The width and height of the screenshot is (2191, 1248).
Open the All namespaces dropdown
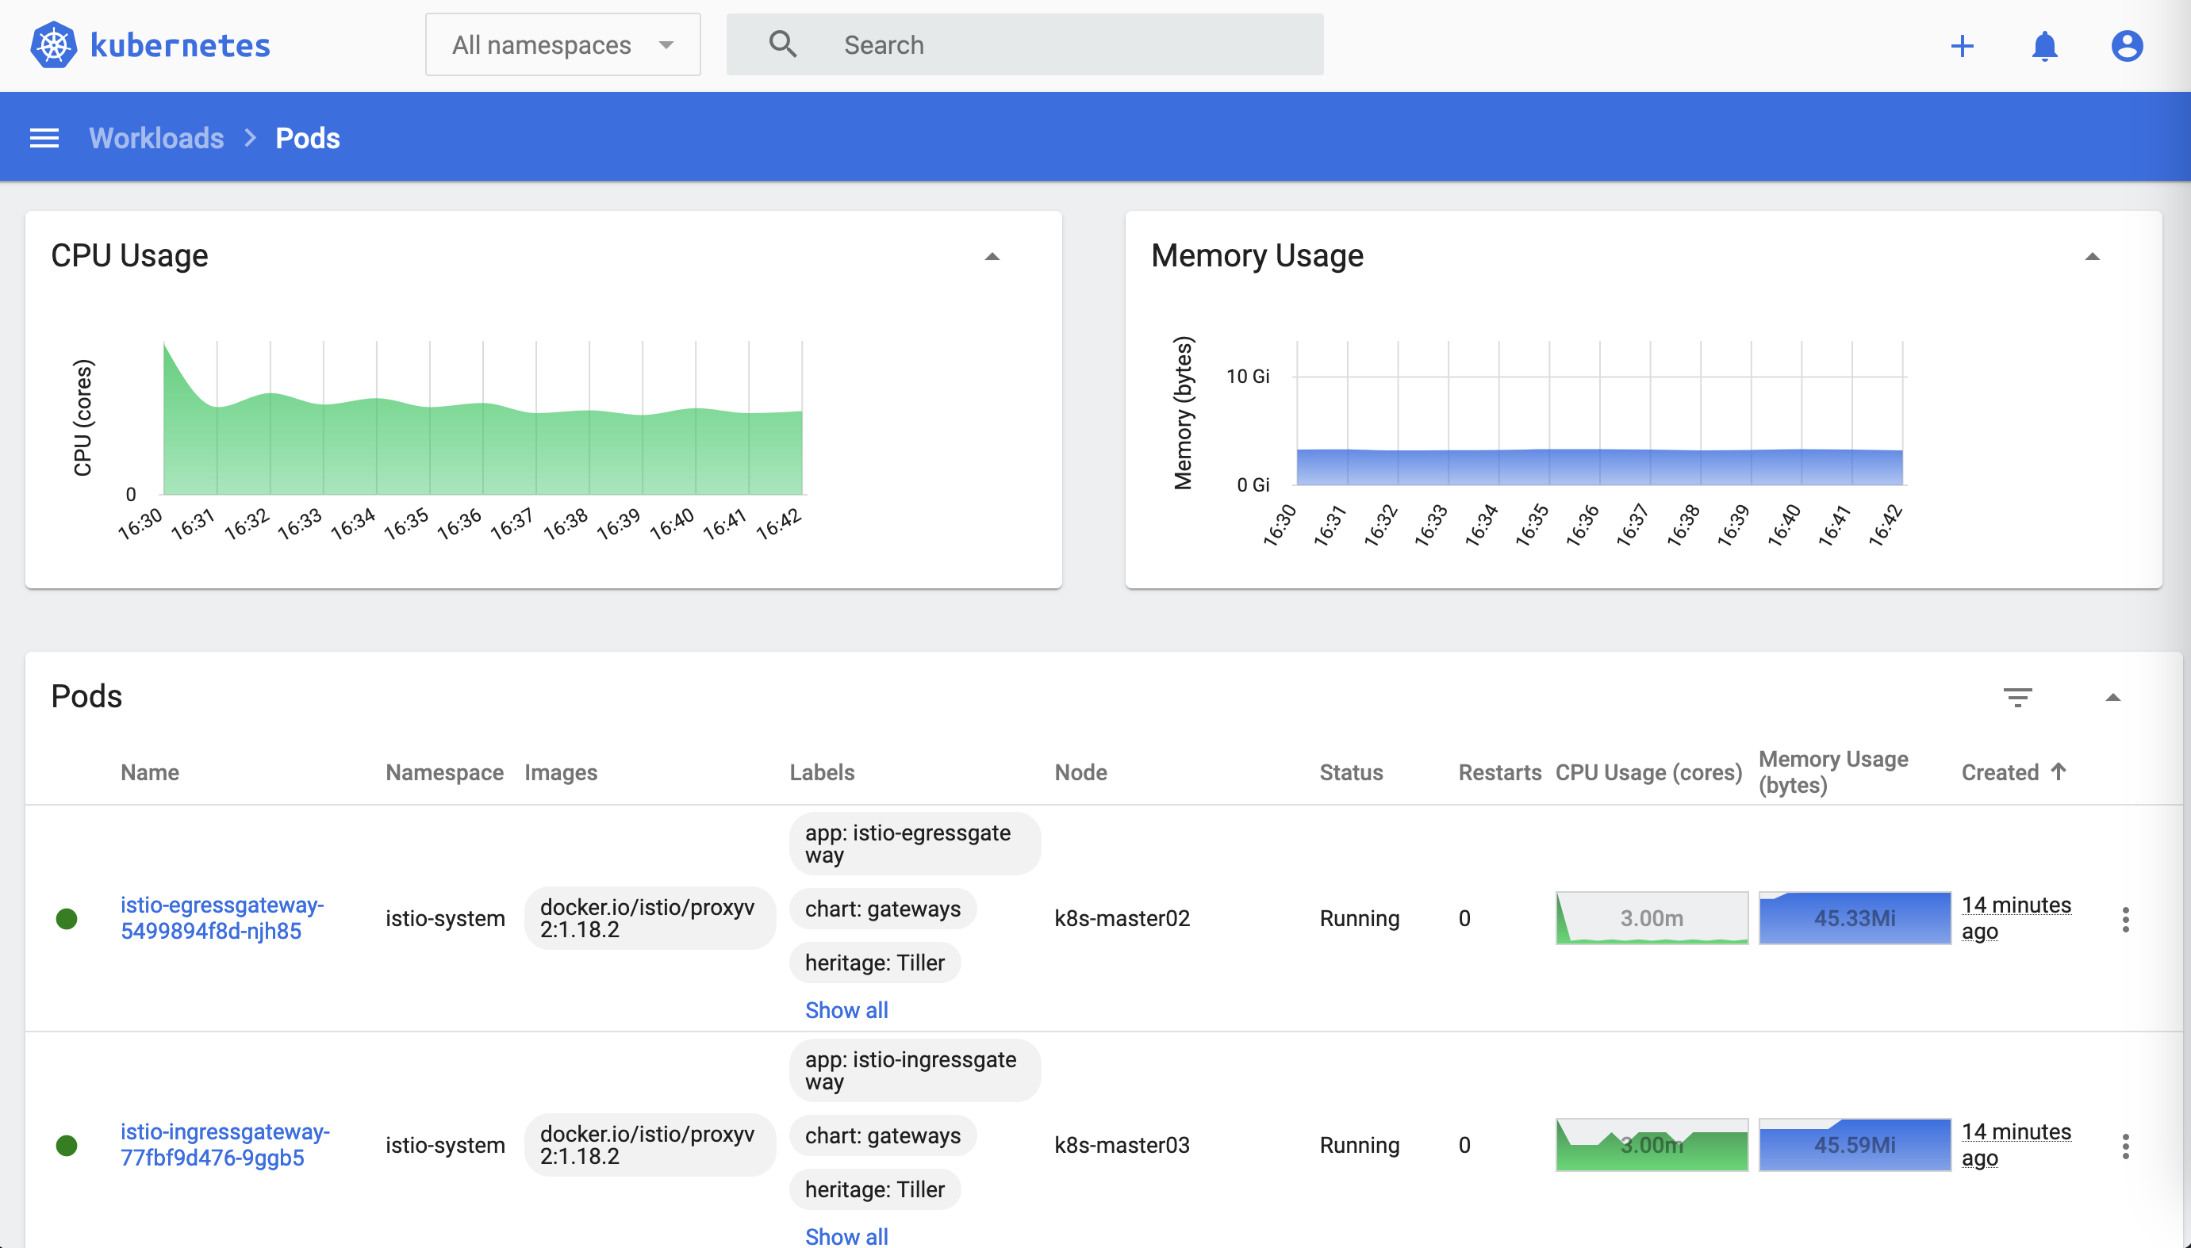tap(562, 44)
